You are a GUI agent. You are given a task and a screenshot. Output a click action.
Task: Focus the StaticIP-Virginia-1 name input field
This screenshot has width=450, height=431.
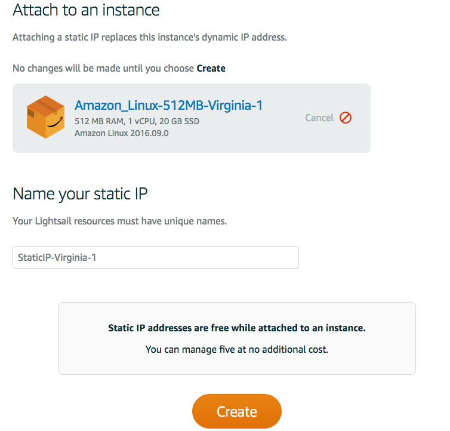156,257
